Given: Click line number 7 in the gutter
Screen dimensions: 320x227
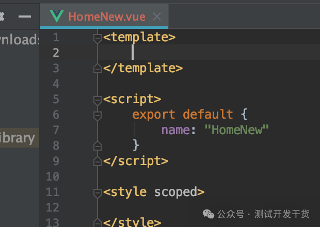Looking at the screenshot, I should [56, 130].
